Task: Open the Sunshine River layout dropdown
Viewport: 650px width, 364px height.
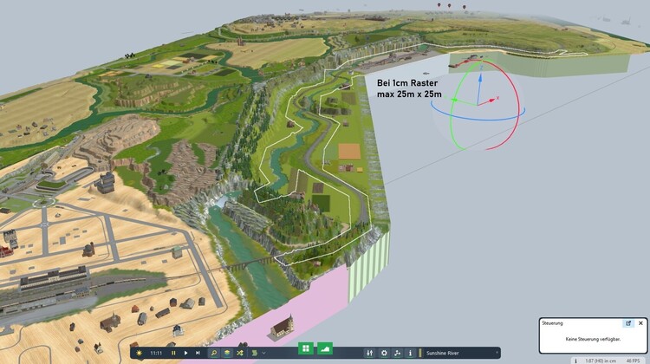Action: pyautogui.click(x=442, y=354)
